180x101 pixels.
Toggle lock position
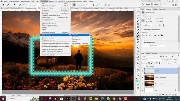154,63
